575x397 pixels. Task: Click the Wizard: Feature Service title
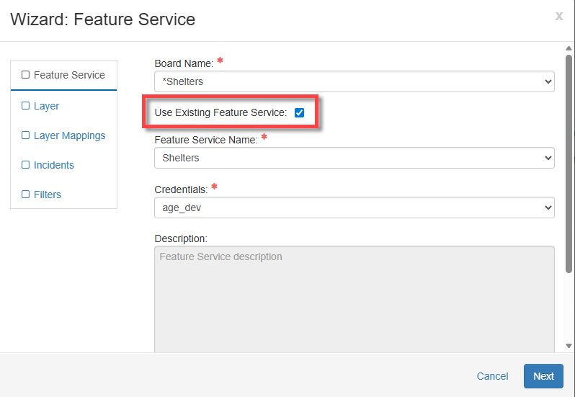tap(102, 19)
